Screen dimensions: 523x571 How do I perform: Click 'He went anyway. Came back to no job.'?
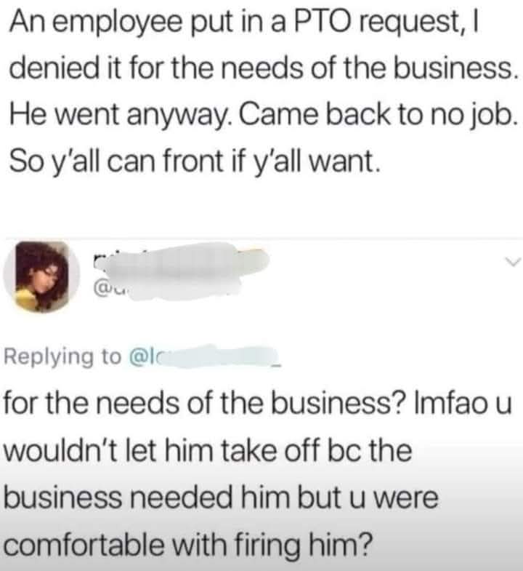click(264, 115)
